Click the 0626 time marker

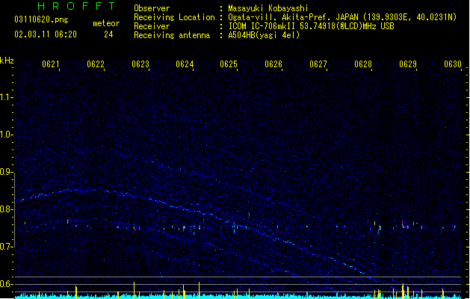point(273,64)
